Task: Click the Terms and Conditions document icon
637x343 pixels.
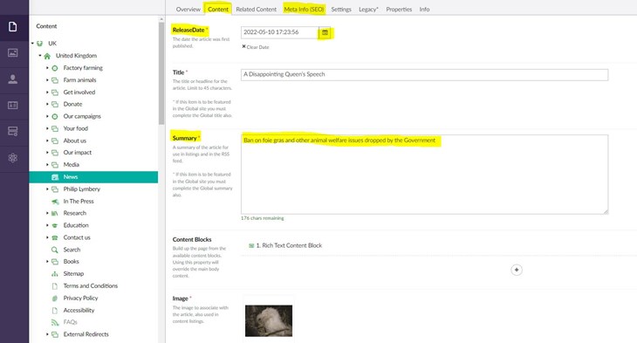Action: tap(54, 286)
